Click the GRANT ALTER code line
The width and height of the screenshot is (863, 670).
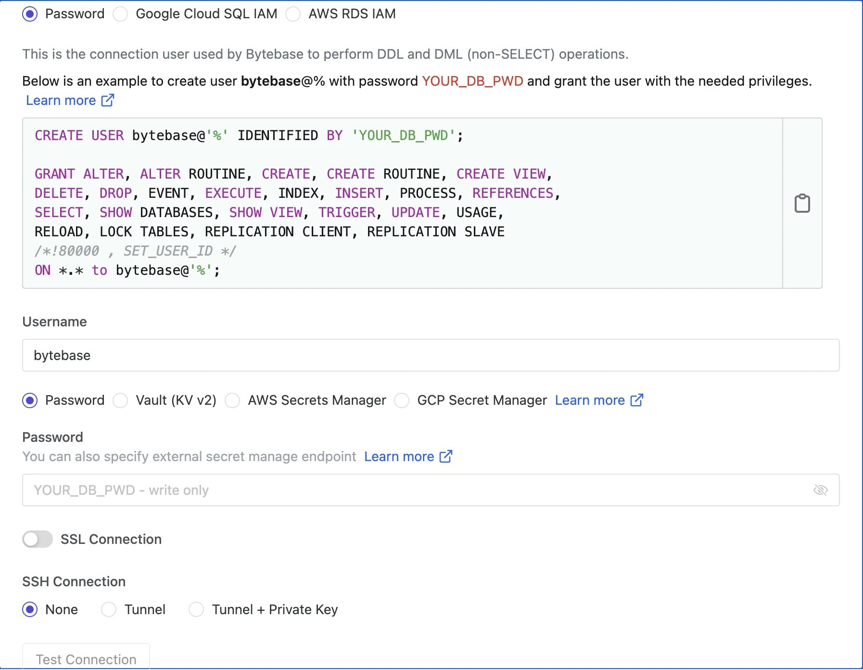pyautogui.click(x=293, y=174)
